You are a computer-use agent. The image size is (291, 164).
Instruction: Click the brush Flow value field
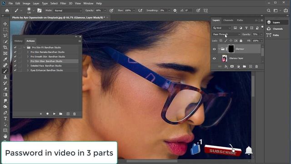pyautogui.click(x=128, y=10)
